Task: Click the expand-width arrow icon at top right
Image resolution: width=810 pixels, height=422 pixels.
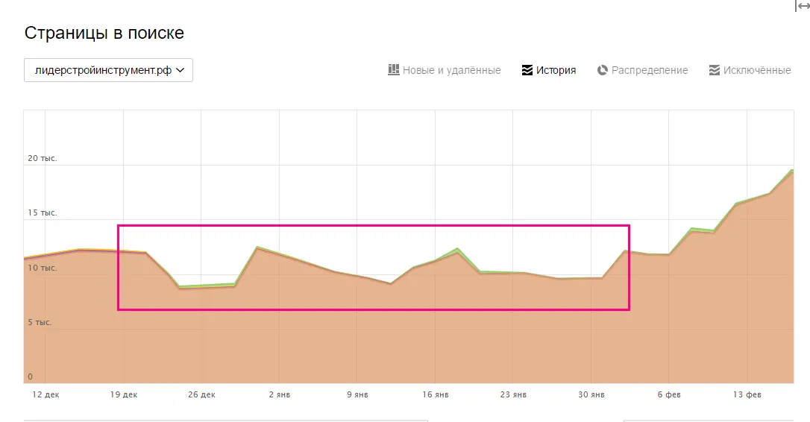Action: coord(803,6)
